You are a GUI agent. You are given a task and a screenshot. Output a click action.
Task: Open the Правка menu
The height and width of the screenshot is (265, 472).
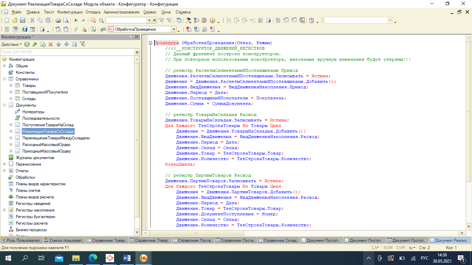[x=33, y=12]
